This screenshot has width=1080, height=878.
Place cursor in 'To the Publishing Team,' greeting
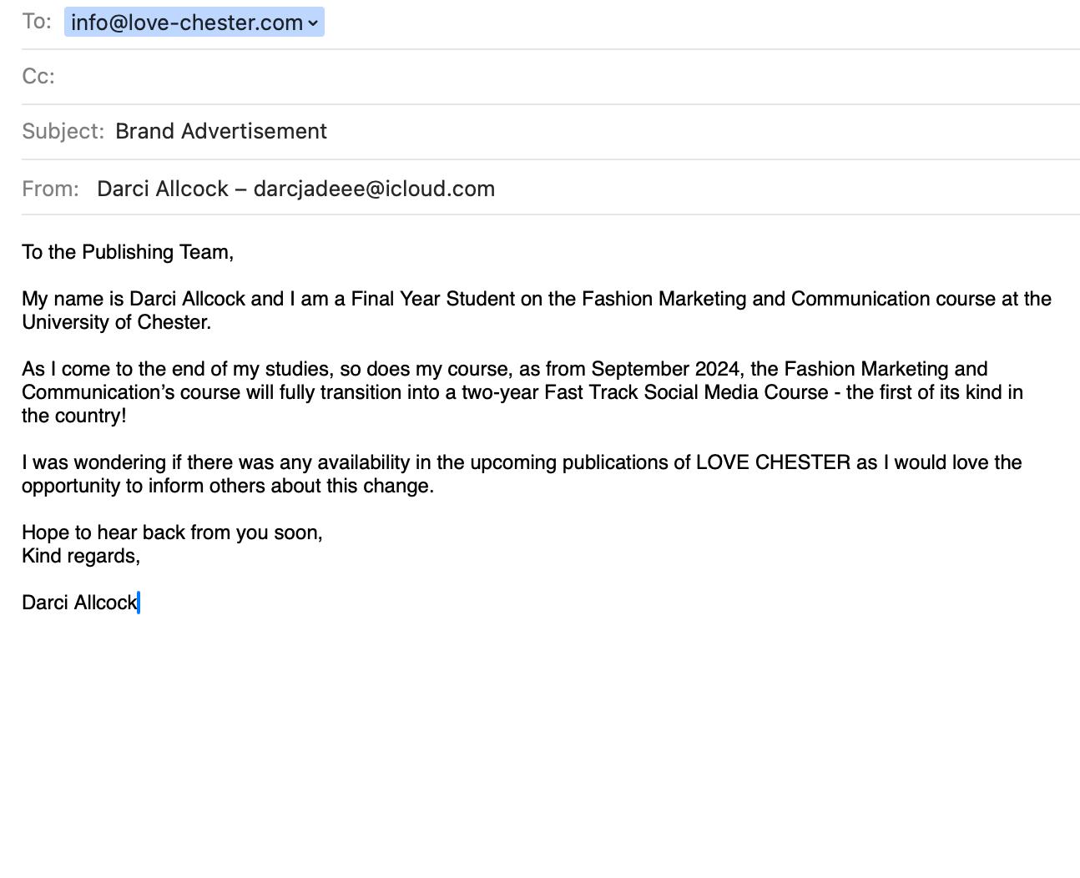click(128, 252)
